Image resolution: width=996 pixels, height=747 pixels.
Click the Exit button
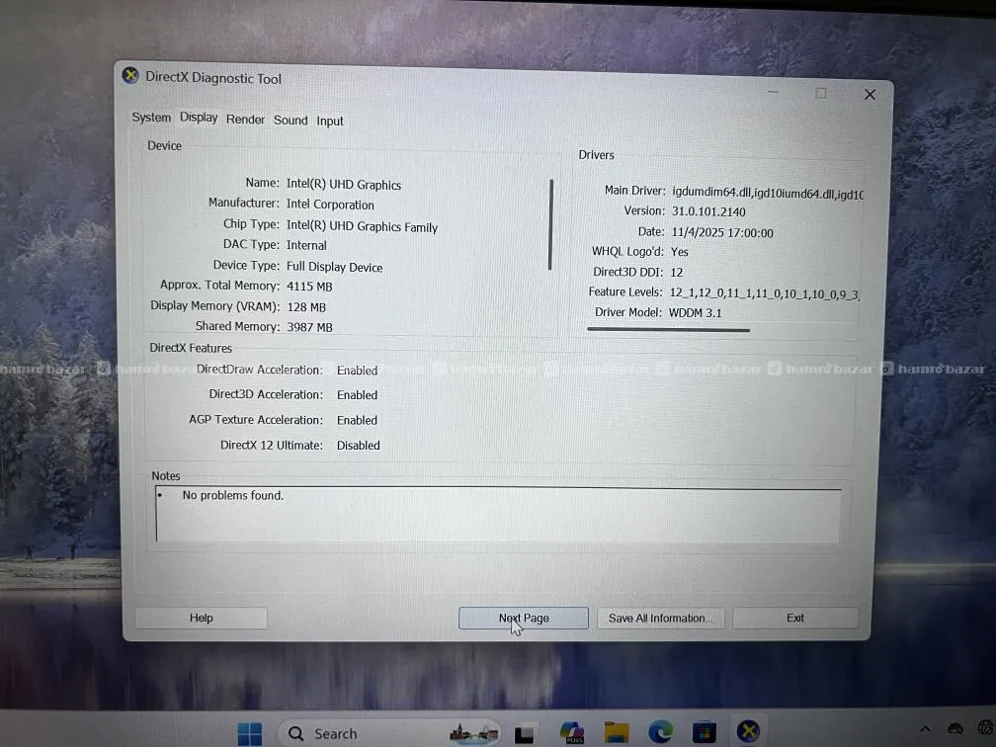pos(795,619)
